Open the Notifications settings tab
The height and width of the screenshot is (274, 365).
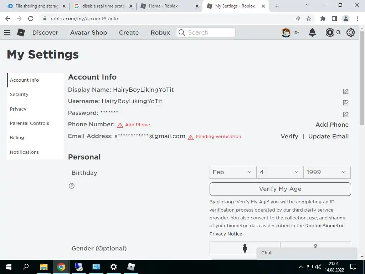click(35, 152)
